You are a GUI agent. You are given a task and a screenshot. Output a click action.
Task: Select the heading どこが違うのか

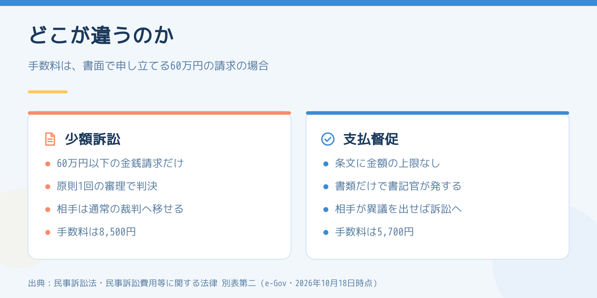click(101, 35)
